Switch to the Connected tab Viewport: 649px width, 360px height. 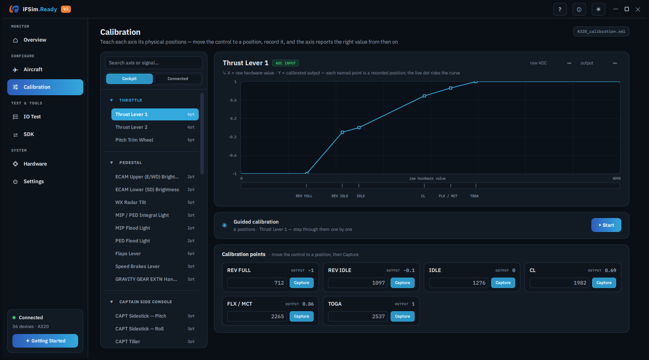(x=178, y=79)
